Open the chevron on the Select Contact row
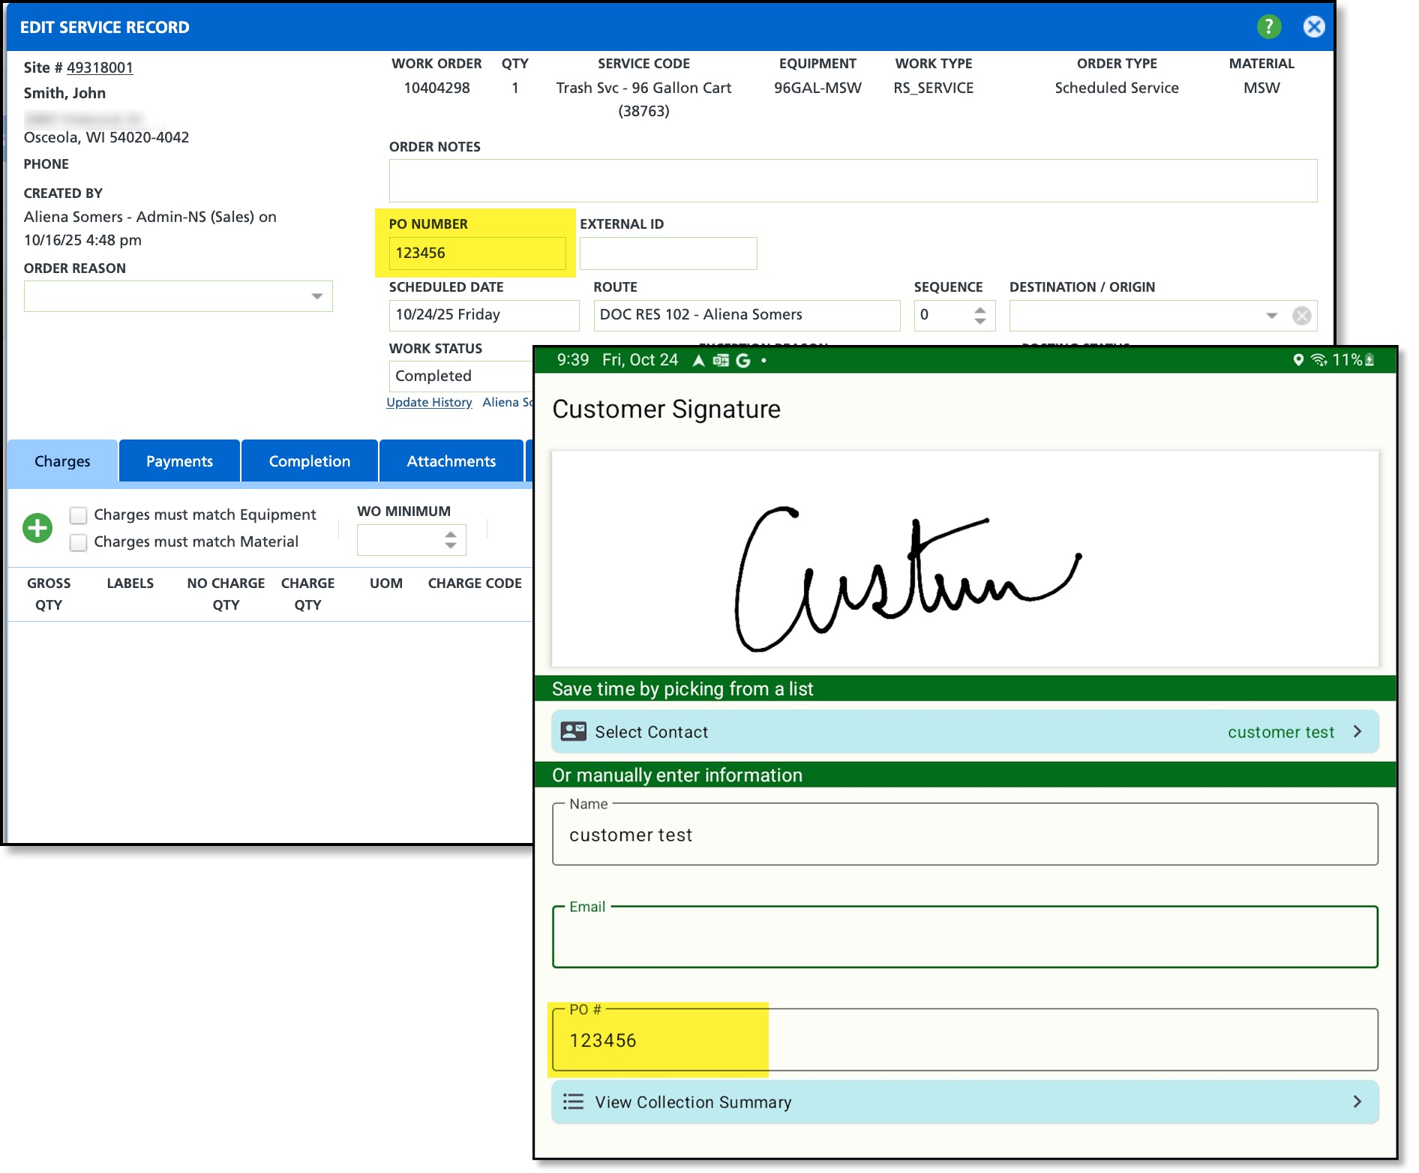 point(1357,731)
